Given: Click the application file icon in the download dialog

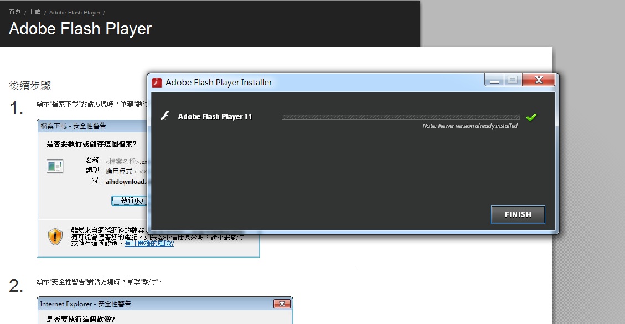Looking at the screenshot, I should (x=55, y=166).
